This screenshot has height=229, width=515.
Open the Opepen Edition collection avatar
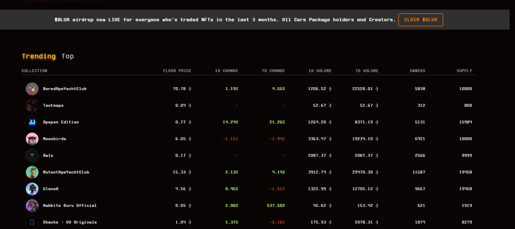pyautogui.click(x=32, y=122)
